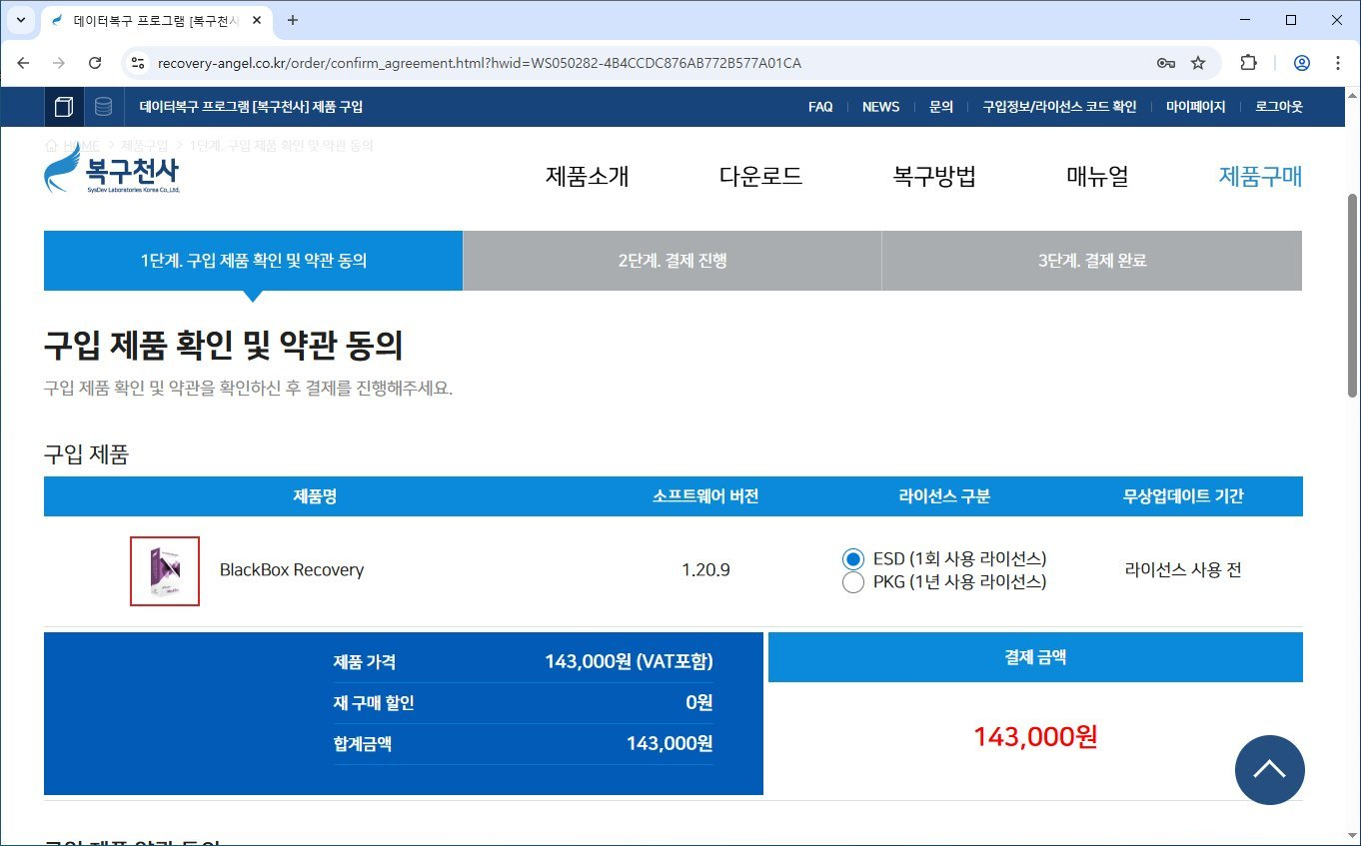Screen dimensions: 1361x846
Task: Click the page vertical scrollbar
Action: point(1353,297)
